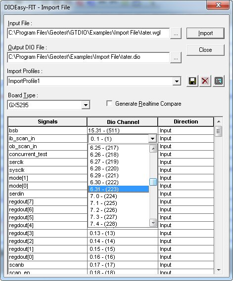233x281 pixels.
Task: Select the sysclk signal cell
Action: [x=47, y=170]
